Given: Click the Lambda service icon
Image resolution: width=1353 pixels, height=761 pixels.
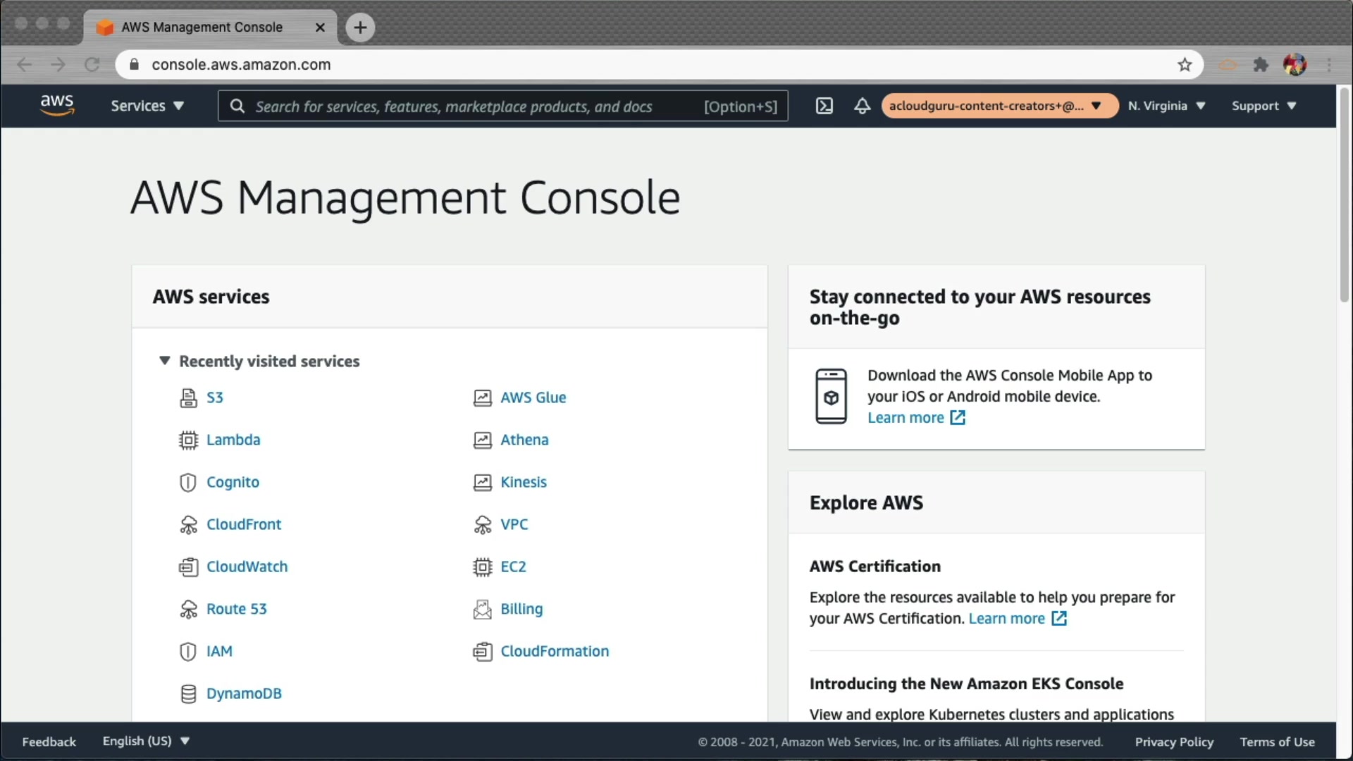Looking at the screenshot, I should point(188,440).
